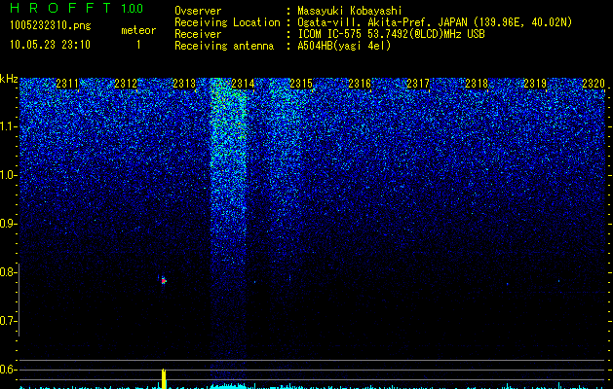Click the 0.6 kHz axis label

tap(8, 370)
